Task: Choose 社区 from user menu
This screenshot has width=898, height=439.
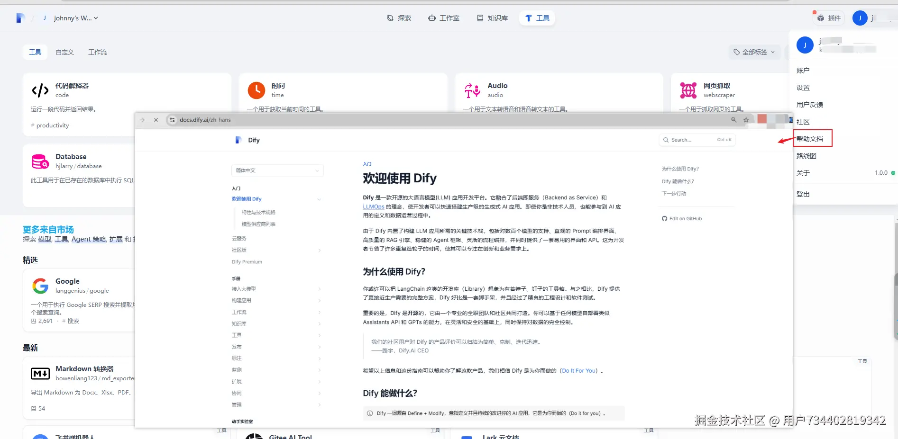Action: click(803, 122)
